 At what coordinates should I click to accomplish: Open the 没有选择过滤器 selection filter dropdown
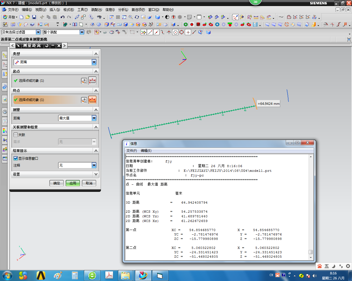pyautogui.click(x=38, y=32)
